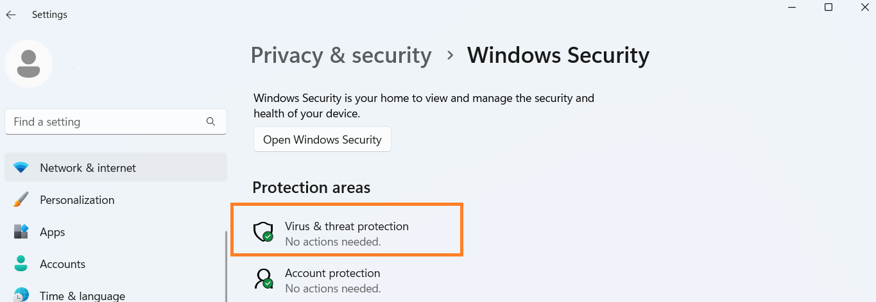Open the Virus & threat protection text entry

point(347,226)
